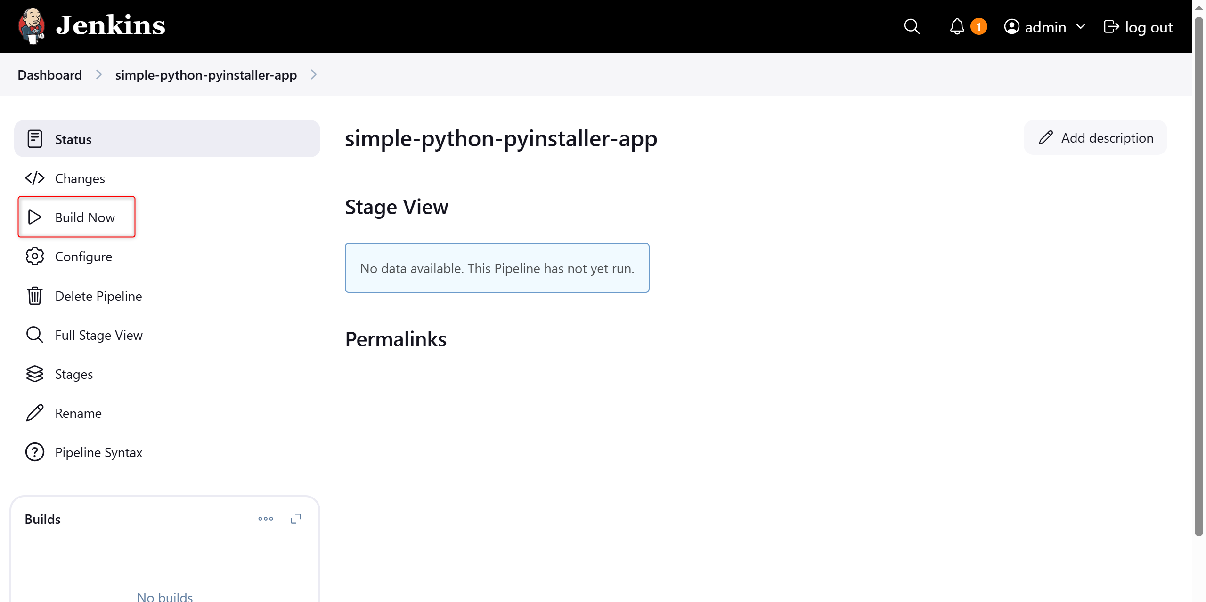Click the Add description button

1095,138
